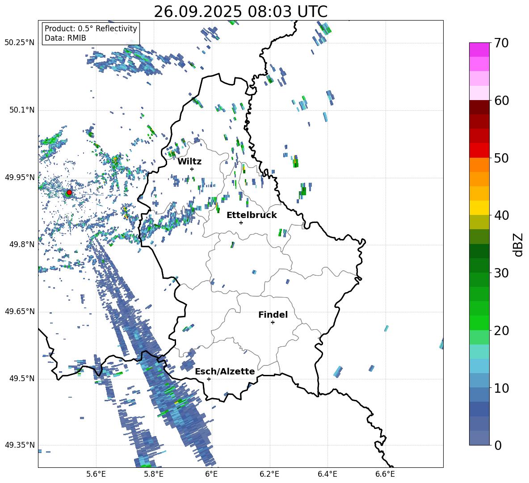This screenshot has height=483, width=529.
Task: Click the red radar location marker
Action: (69, 193)
